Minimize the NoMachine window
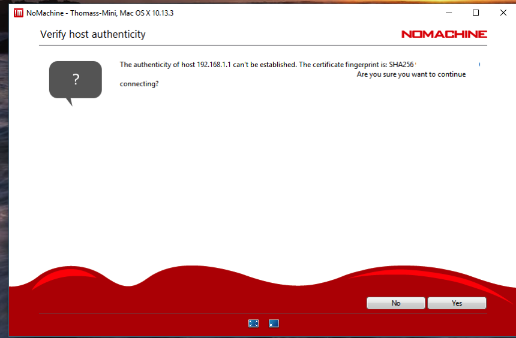The image size is (516, 338). click(x=449, y=13)
